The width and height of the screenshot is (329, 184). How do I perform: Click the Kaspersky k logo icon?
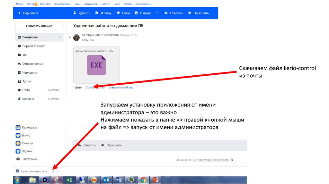232,160
